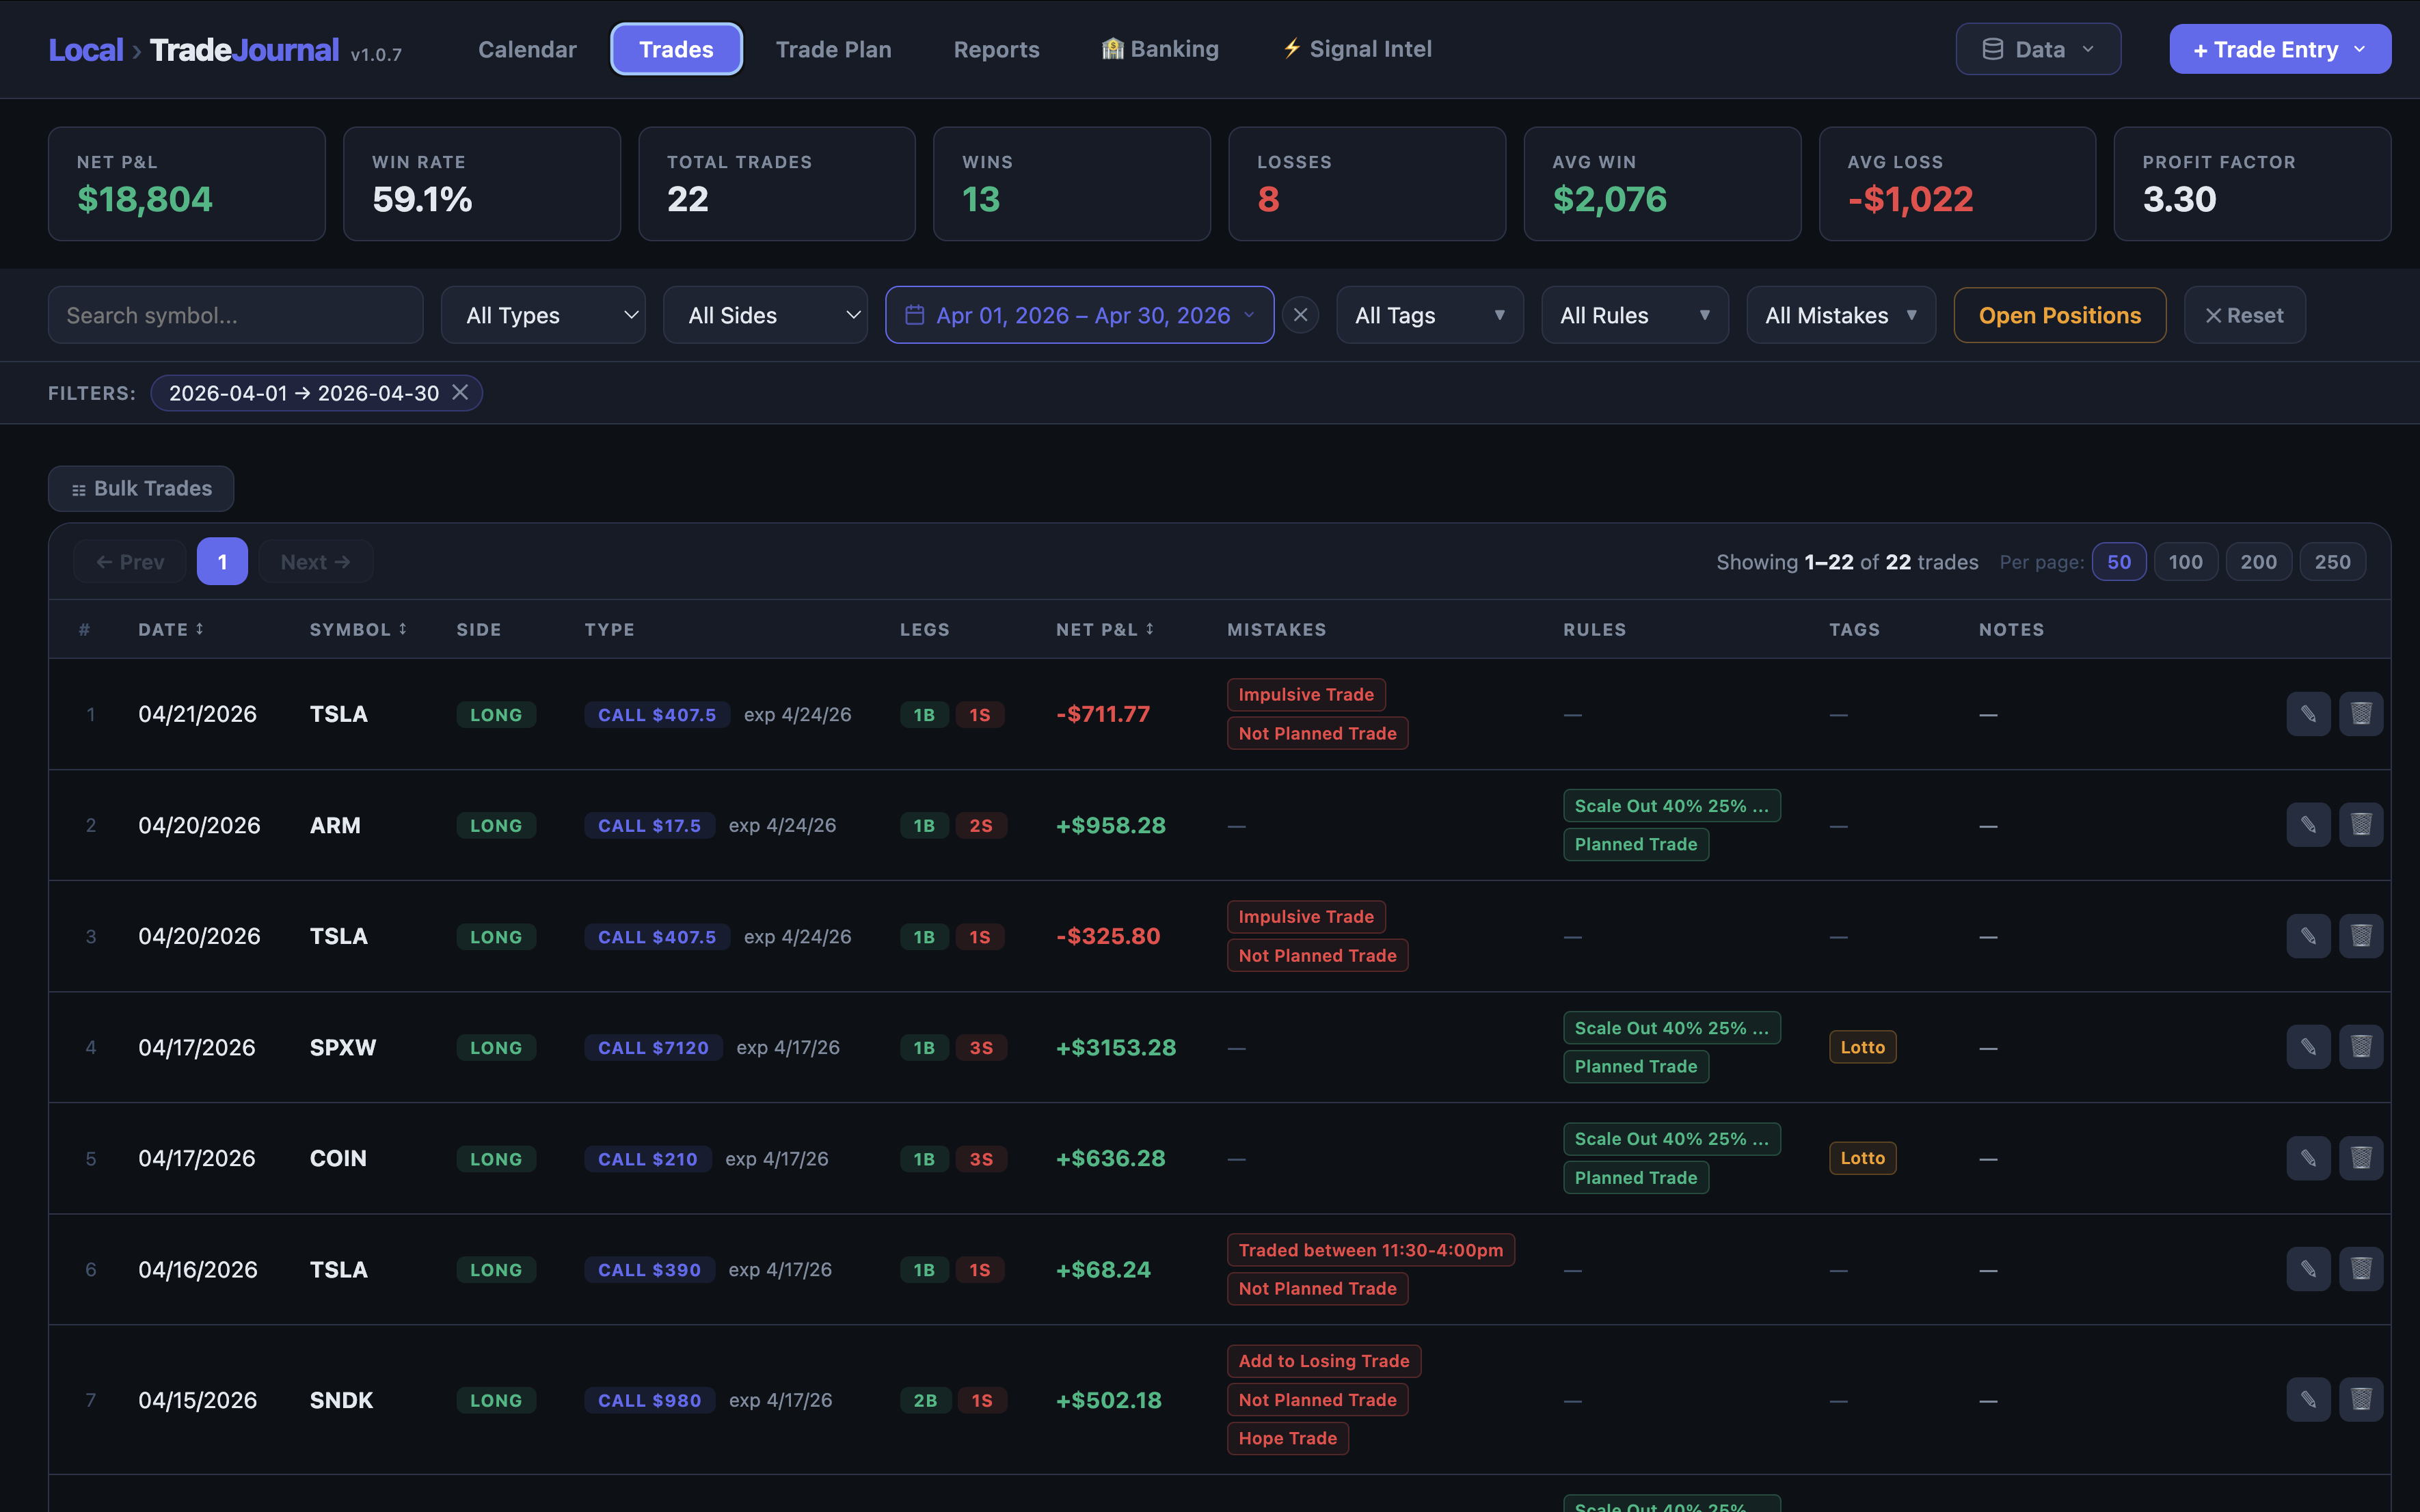Screen dimensions: 2420x1512
Task: Click edit pencil icon for SNDK trade
Action: (x=2307, y=1400)
